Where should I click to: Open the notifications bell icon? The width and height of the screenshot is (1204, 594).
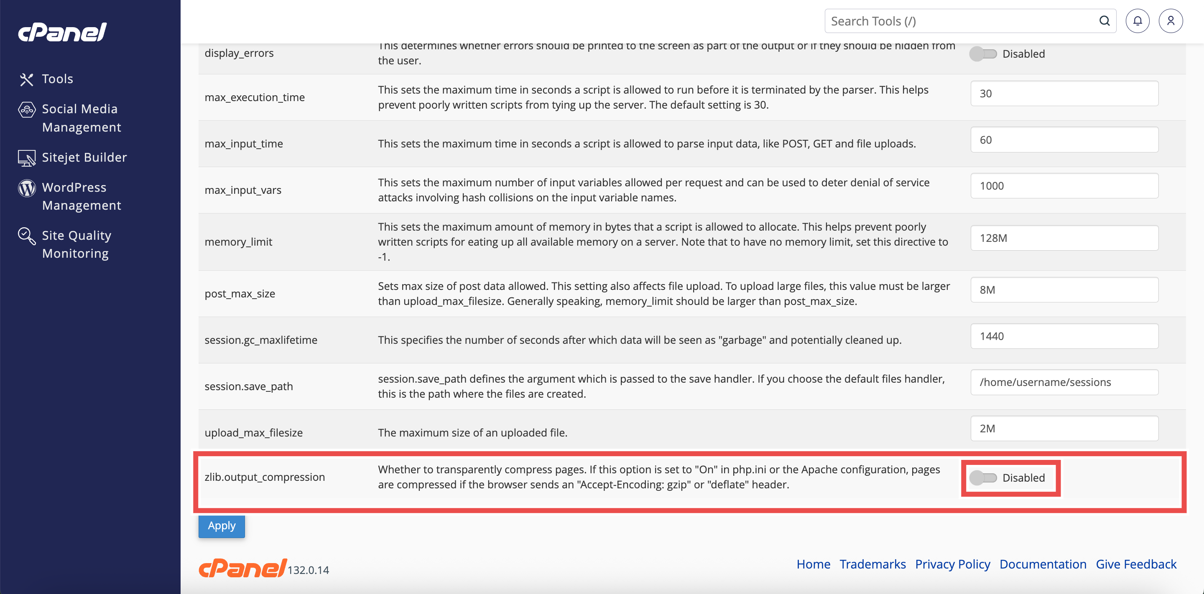(1137, 21)
